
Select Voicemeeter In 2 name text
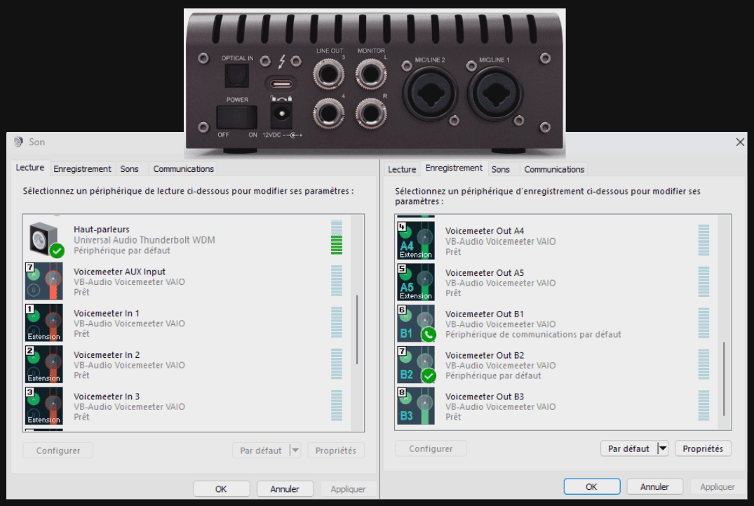(x=107, y=355)
